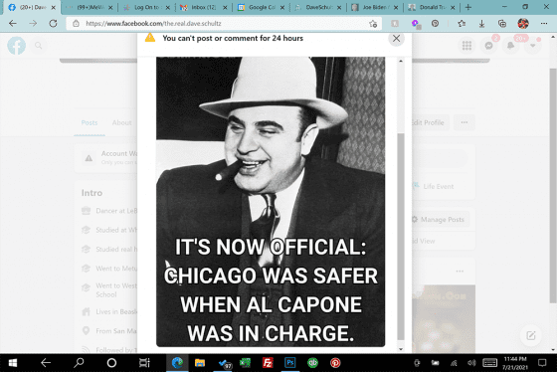Switch to the Google Calendar tab
557x372 pixels.
(x=261, y=8)
